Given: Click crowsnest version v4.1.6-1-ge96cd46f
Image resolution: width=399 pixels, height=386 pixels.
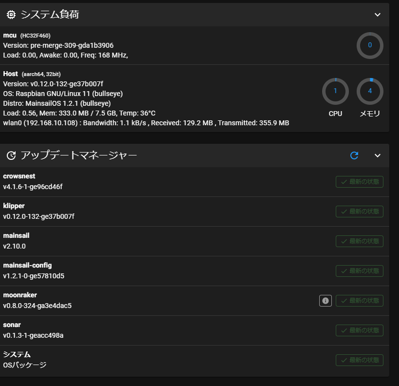Looking at the screenshot, I should (33, 187).
